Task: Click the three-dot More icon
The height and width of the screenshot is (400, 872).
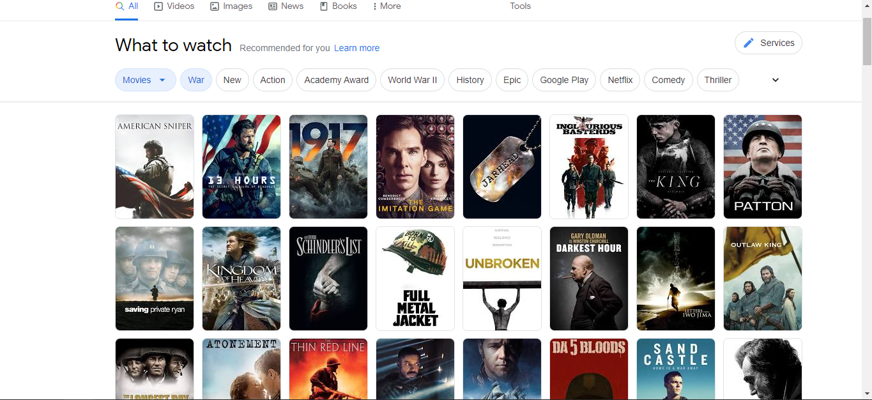Action: point(375,6)
